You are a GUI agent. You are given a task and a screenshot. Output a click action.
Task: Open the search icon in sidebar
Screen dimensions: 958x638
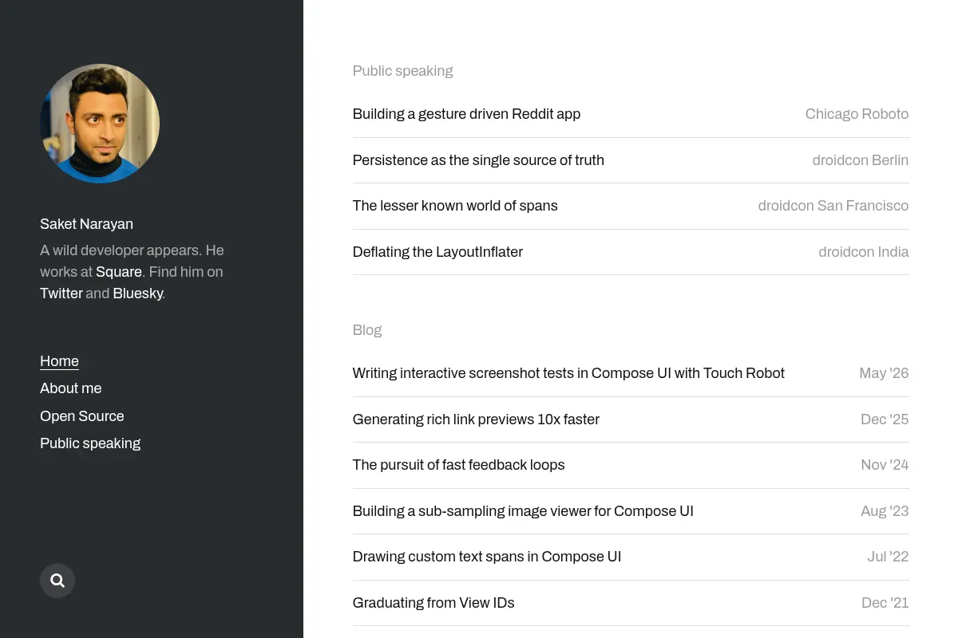(x=57, y=581)
